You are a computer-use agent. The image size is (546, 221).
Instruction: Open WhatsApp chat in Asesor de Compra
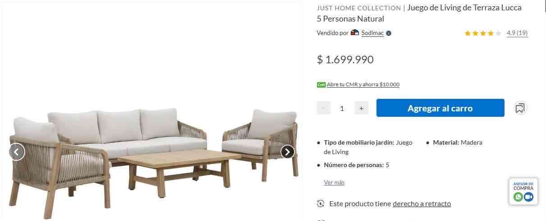[518, 197]
